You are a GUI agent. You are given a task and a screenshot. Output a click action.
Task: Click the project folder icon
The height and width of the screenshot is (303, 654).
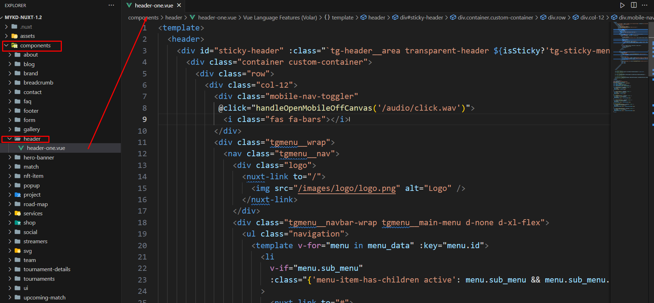(18, 195)
